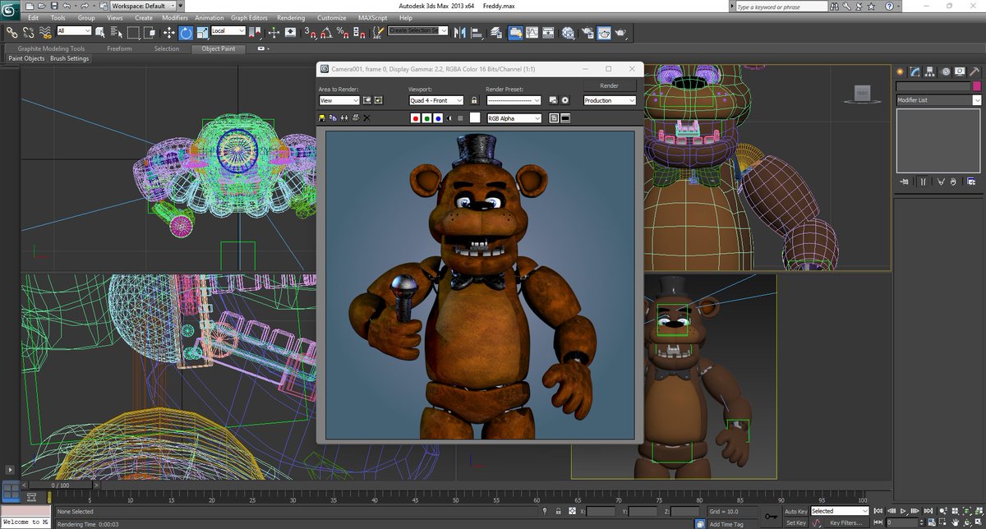Open reference coordinate system dropdown Local

pos(228,30)
